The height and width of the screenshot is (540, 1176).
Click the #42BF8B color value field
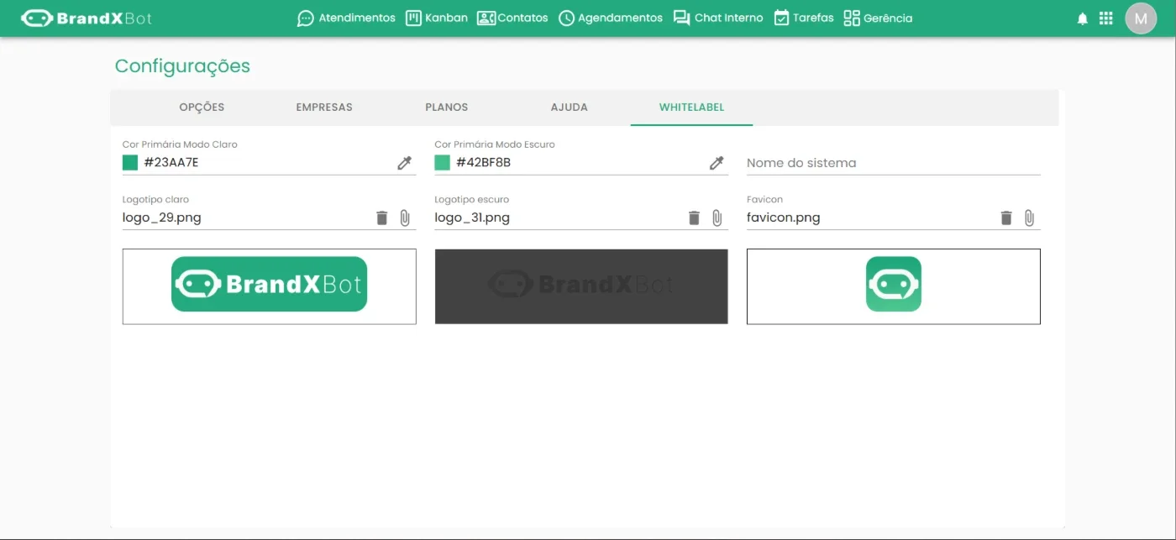580,163
